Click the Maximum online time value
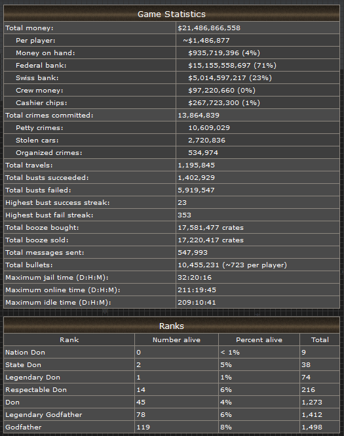The width and height of the screenshot is (344, 436). click(197, 290)
